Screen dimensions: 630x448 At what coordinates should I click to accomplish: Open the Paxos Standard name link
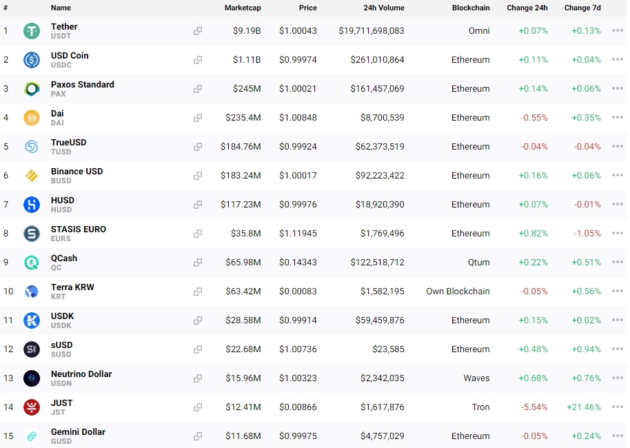tap(82, 84)
